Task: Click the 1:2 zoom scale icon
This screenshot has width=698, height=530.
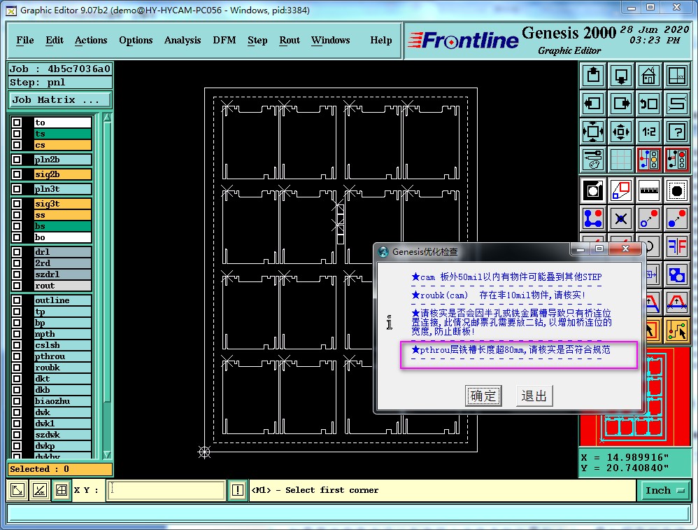Action: pyautogui.click(x=648, y=132)
